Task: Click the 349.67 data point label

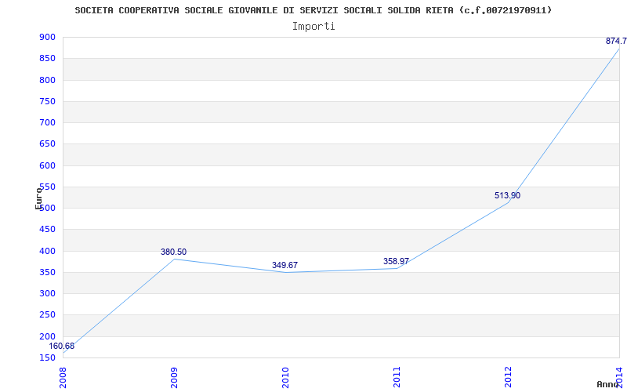Action: [x=285, y=266]
